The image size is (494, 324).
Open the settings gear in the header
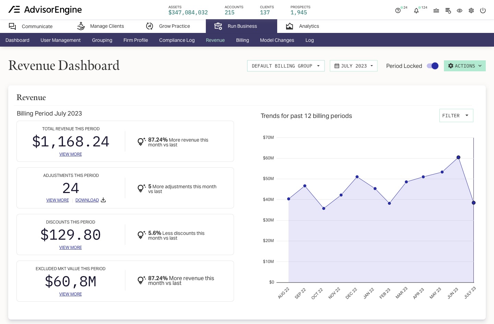pos(471,11)
